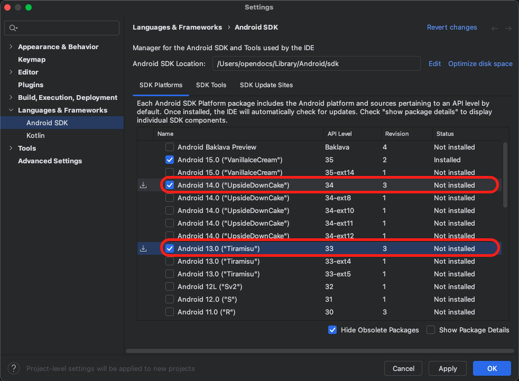Enable Show Package Details checkbox

click(x=431, y=330)
